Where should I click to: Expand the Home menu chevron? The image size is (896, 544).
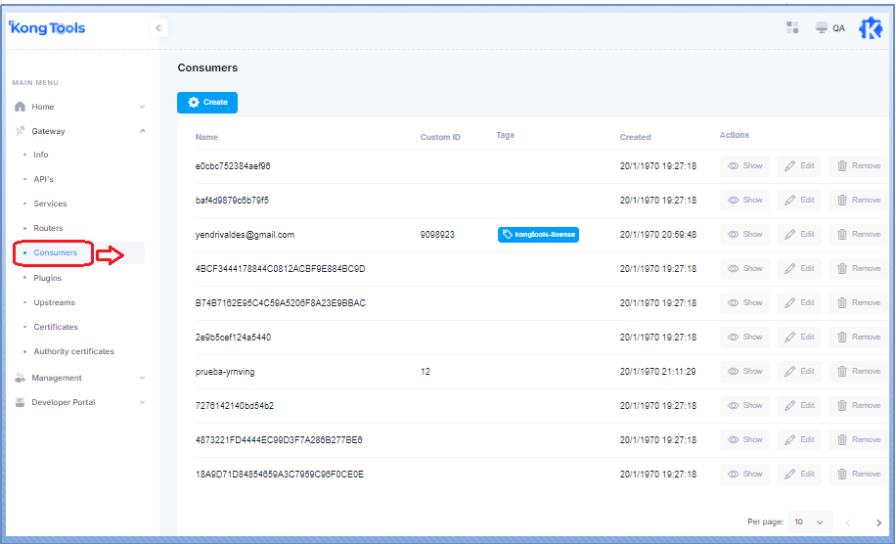point(142,107)
